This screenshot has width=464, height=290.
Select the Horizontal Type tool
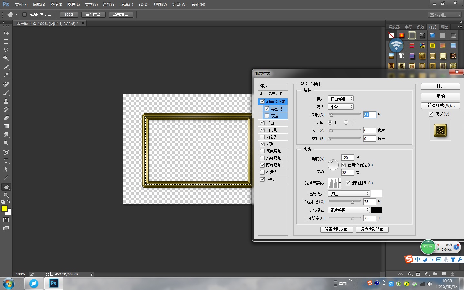(6, 161)
